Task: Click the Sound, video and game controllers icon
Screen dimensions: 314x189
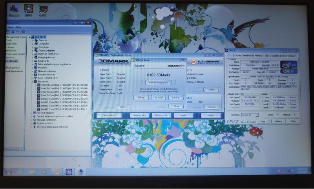Action: point(35,116)
